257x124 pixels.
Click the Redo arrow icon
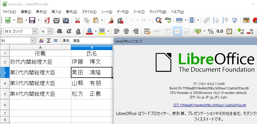coord(144,20)
